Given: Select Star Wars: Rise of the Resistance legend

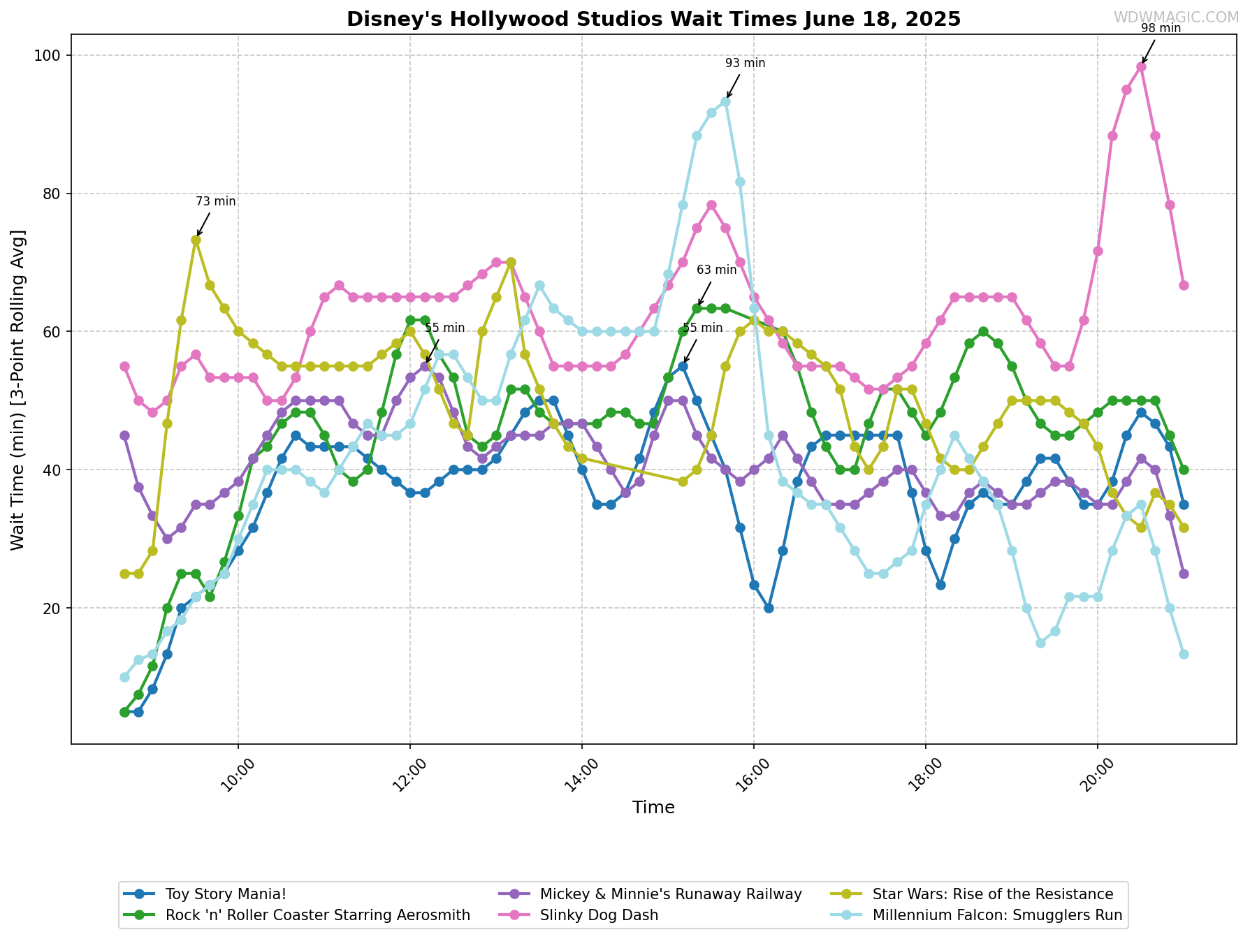Looking at the screenshot, I should click(x=971, y=894).
